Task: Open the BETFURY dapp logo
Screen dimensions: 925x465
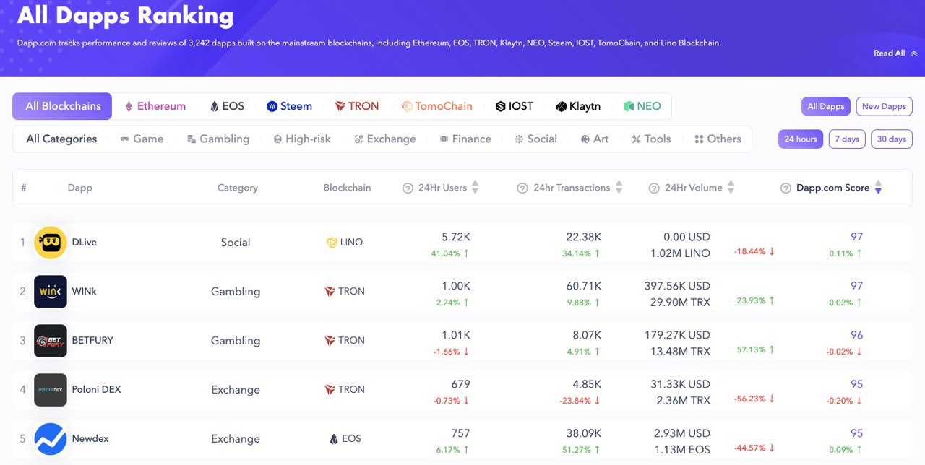Action: tap(51, 341)
